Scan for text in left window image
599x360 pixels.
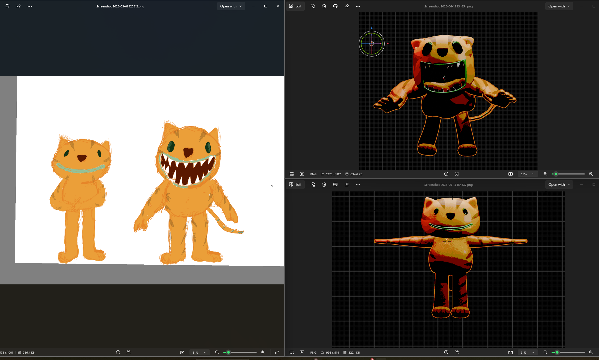tap(128, 352)
